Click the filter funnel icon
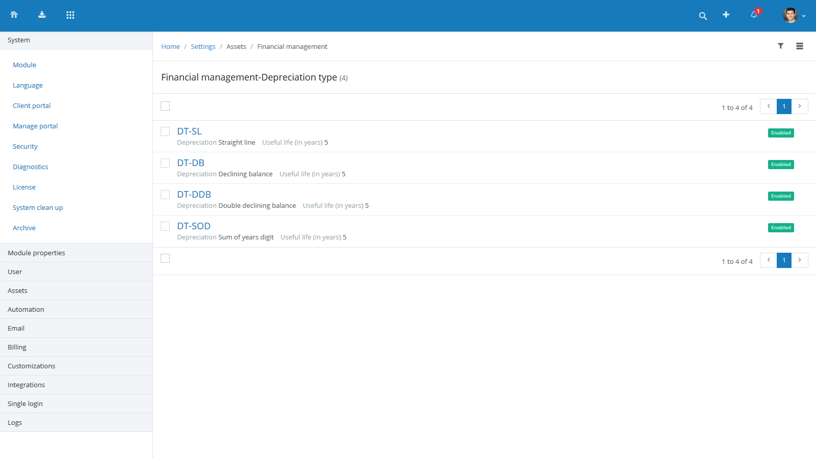 (x=780, y=46)
